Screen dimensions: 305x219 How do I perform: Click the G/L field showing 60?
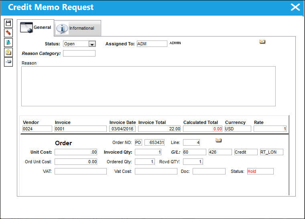point(195,152)
